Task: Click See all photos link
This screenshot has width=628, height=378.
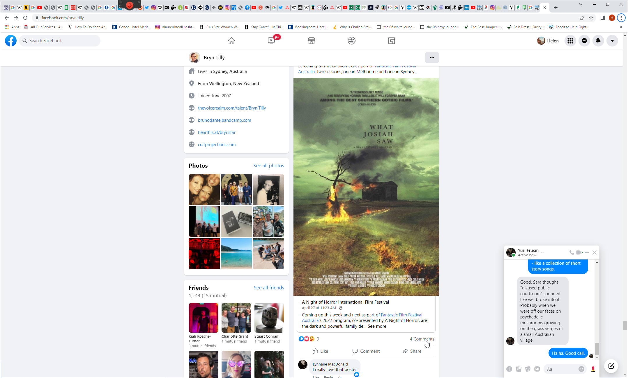Action: 268,166
